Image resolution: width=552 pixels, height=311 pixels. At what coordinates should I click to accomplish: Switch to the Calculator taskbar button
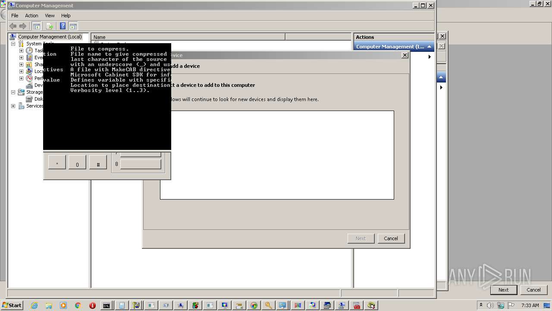[x=122, y=305]
